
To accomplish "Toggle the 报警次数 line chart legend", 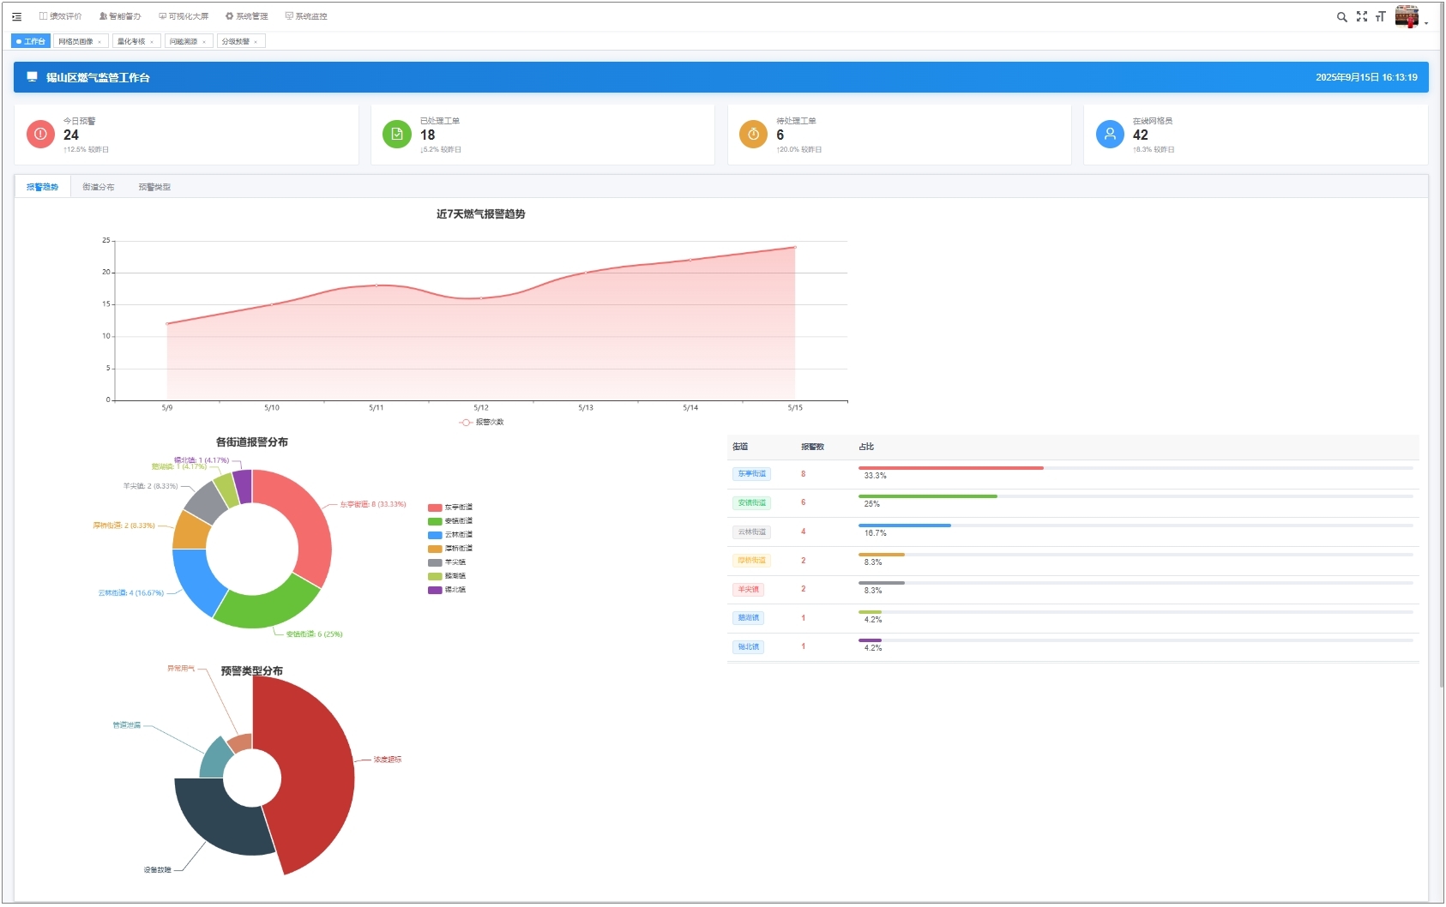I will [x=481, y=423].
